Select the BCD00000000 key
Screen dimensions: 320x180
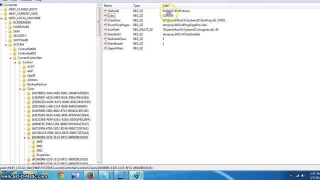tap(22, 22)
